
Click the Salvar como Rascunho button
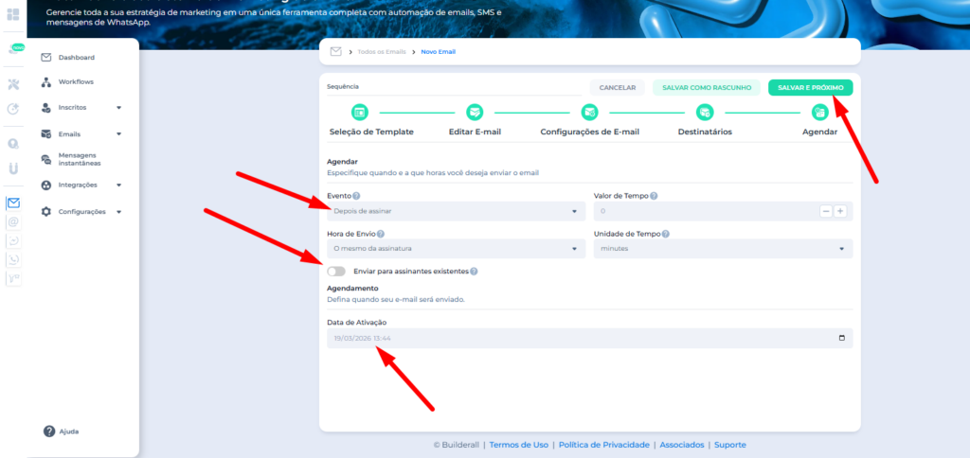pyautogui.click(x=707, y=87)
